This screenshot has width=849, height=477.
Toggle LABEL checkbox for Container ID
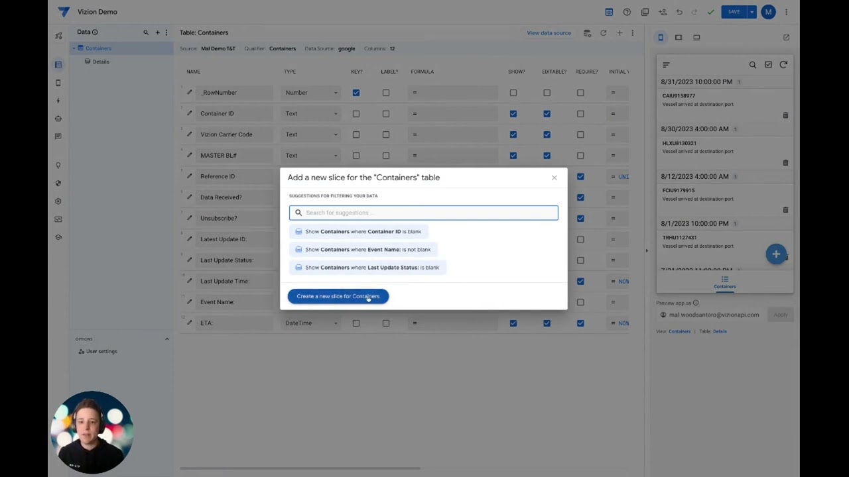pyautogui.click(x=386, y=113)
